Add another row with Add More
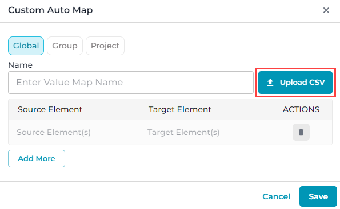Screen dimensions: 340x209 [x=37, y=159]
